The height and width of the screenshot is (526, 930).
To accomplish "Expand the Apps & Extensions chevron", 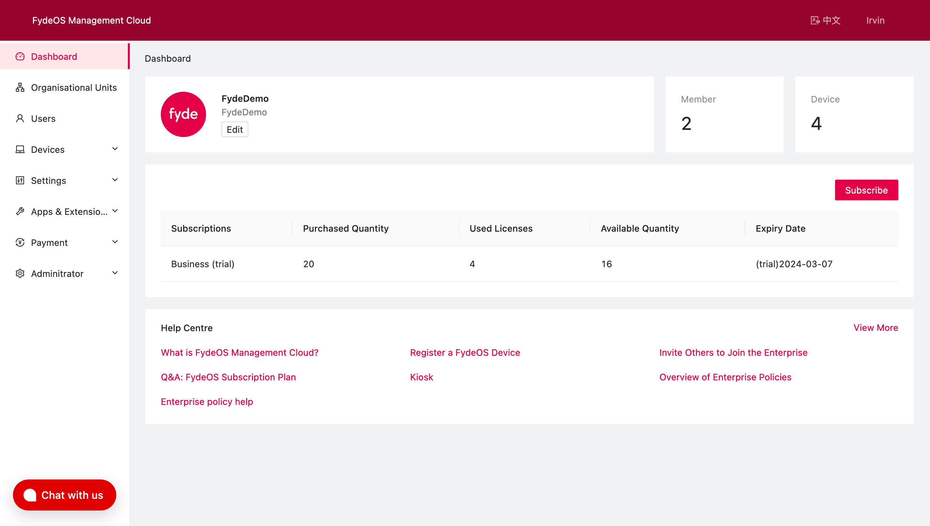I will pos(115,211).
